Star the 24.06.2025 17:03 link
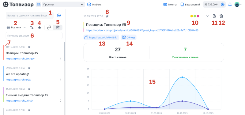 (x=29, y=110)
